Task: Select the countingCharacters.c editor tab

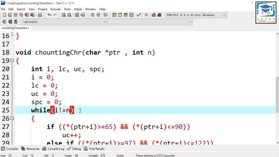Action: coord(16,28)
